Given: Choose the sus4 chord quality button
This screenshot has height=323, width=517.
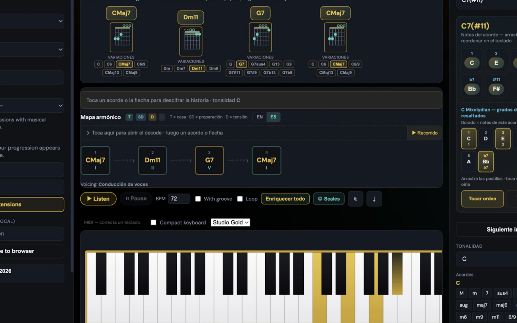Looking at the screenshot, I should [502, 293].
